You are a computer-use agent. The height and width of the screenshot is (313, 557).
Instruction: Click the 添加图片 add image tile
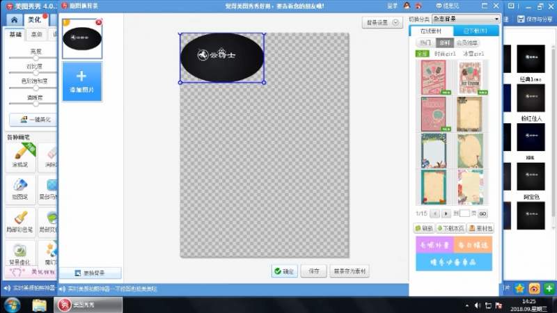click(x=82, y=82)
